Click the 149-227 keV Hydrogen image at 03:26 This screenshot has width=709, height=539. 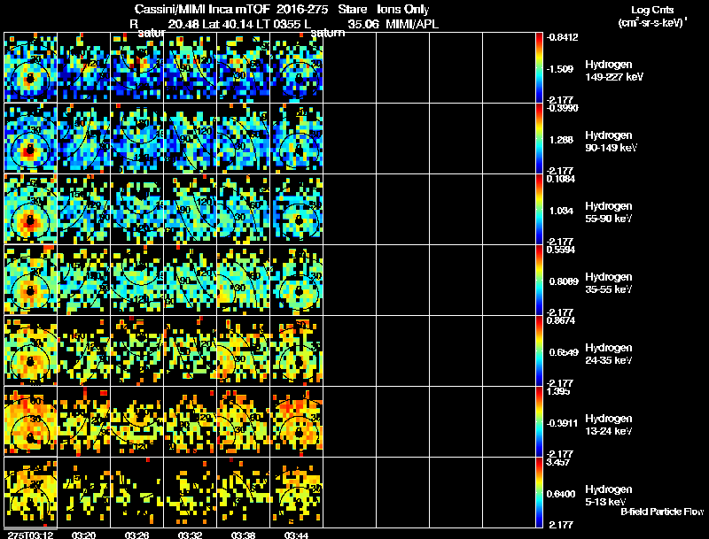(137, 68)
